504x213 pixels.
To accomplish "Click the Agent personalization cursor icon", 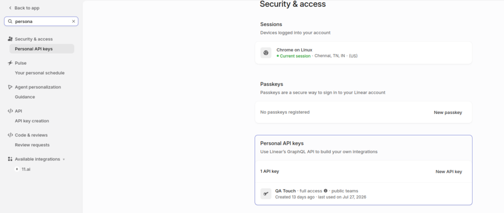I will coord(10,87).
